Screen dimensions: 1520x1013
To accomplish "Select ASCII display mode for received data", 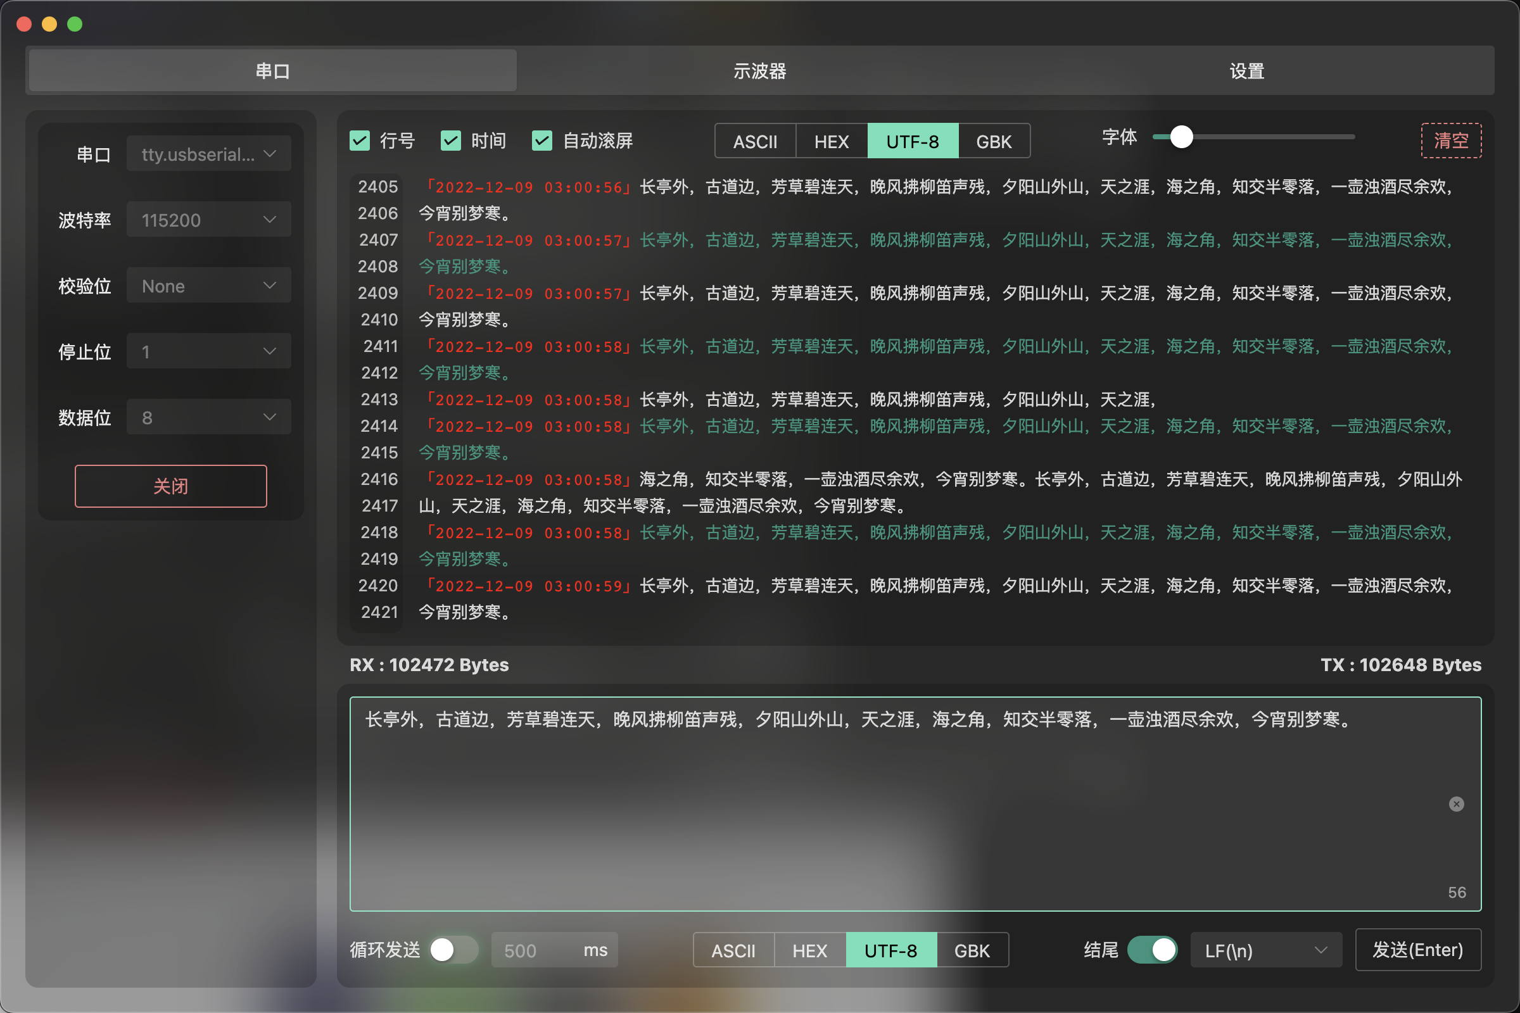I will tap(755, 141).
